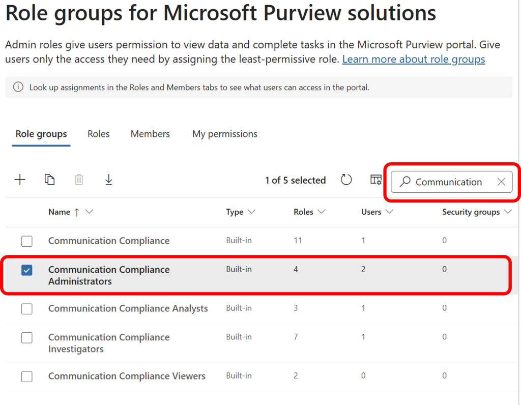Click the Roles column header label
This screenshot has width=521, height=405.
(303, 212)
